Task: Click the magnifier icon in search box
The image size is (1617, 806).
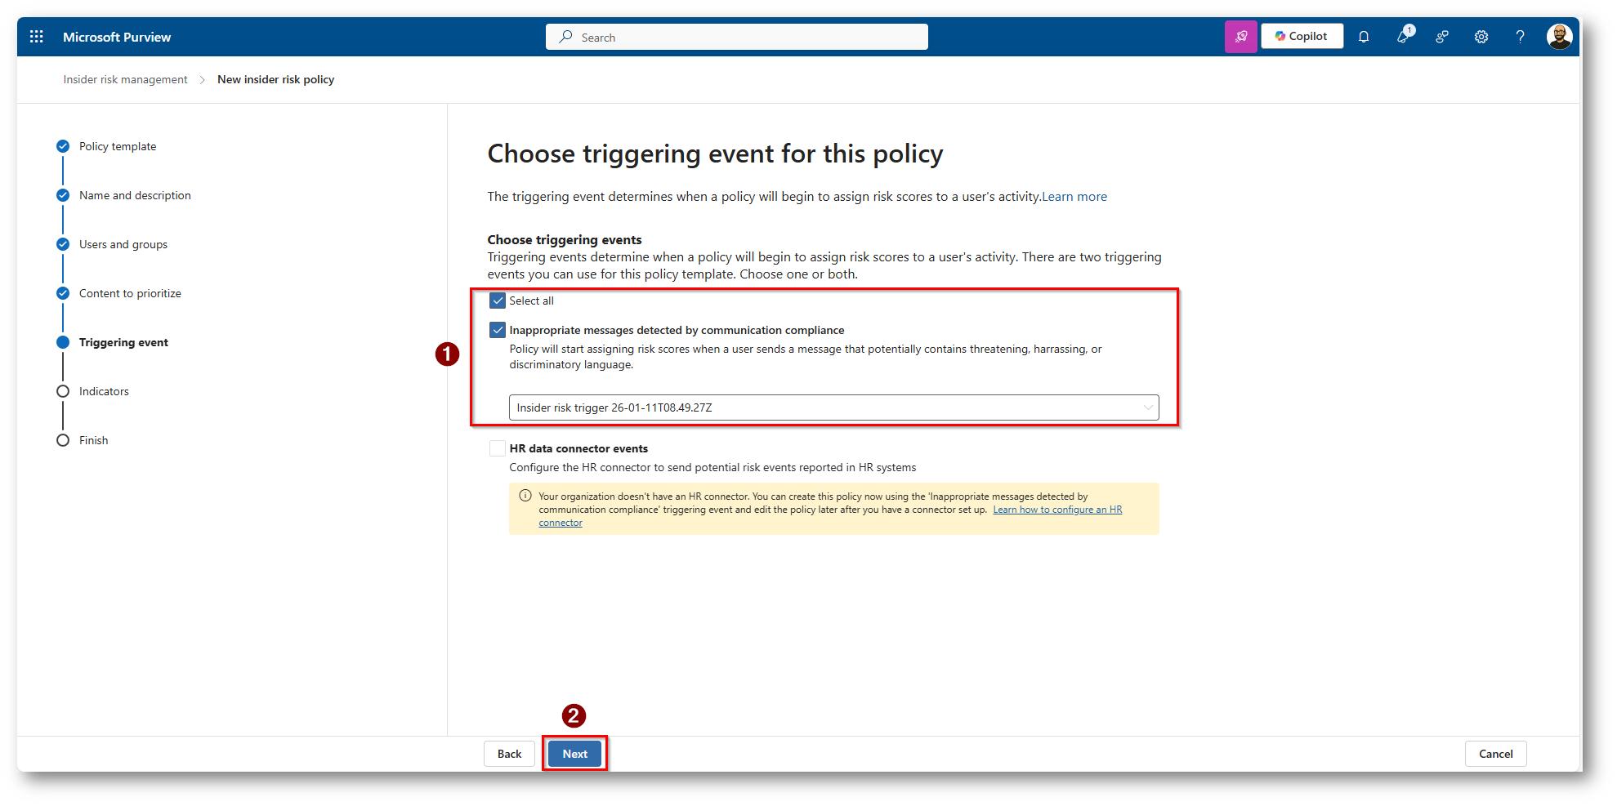Action: (x=565, y=37)
